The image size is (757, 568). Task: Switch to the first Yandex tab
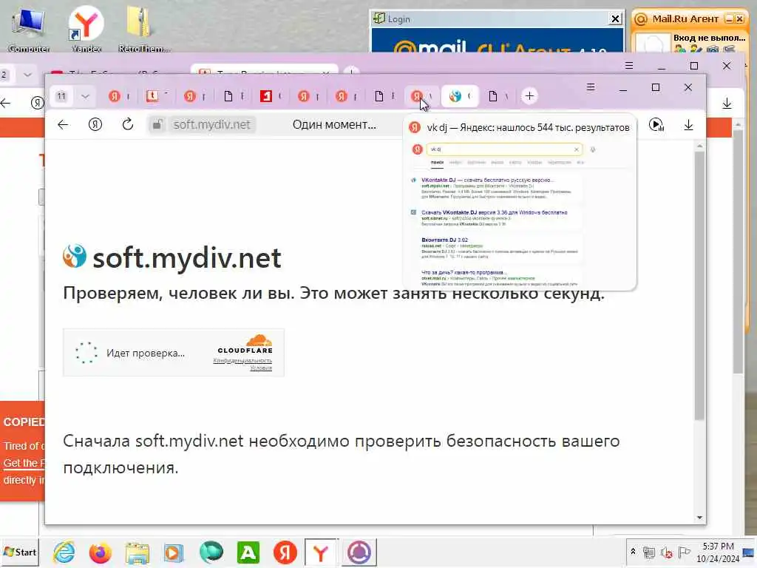[x=119, y=96]
